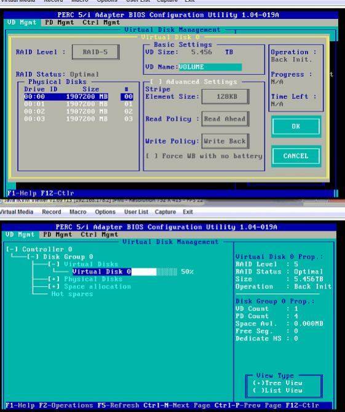Screen dimensions: 345x412
Task: Toggle the Advanced Settings checkbox
Action: [x=156, y=82]
